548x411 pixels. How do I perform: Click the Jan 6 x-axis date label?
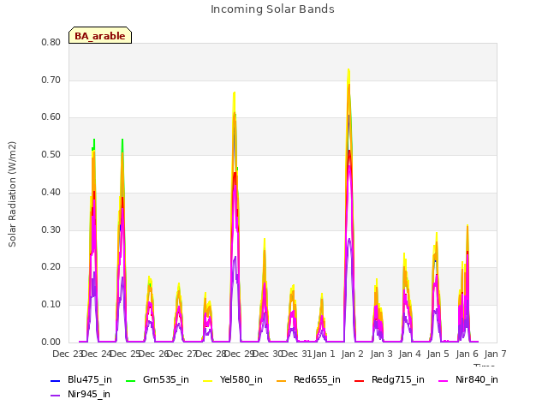[467, 354]
